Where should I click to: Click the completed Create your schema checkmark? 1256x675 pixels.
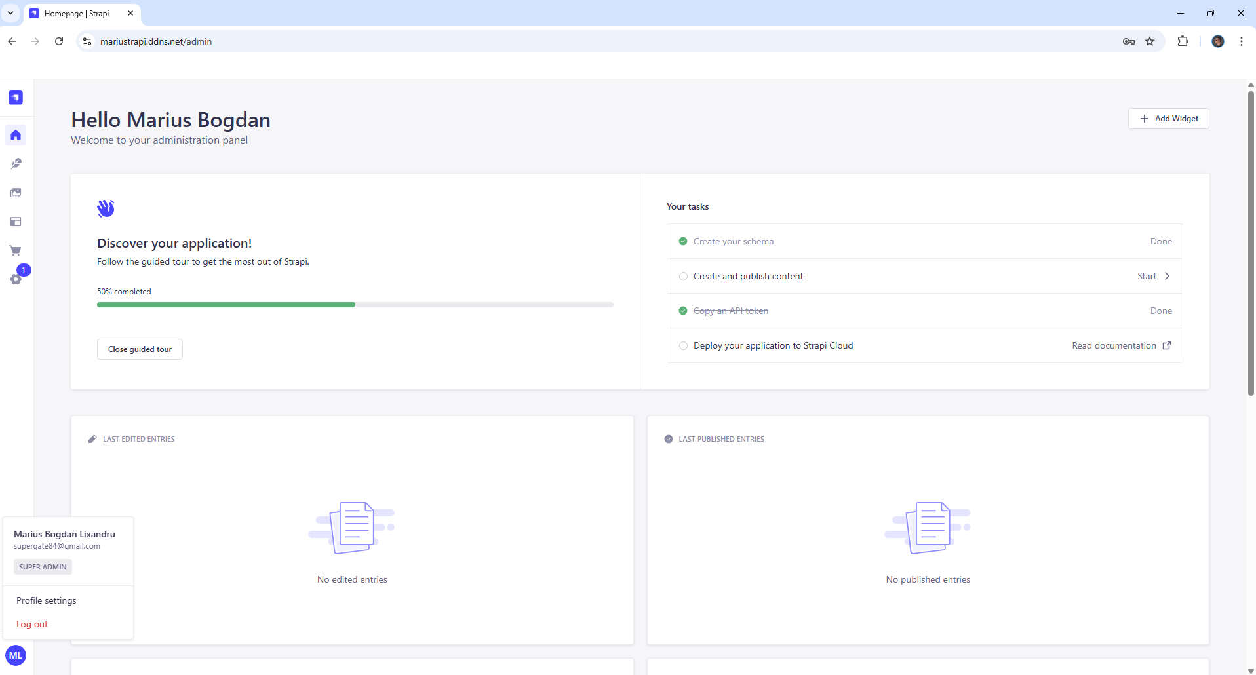click(684, 241)
